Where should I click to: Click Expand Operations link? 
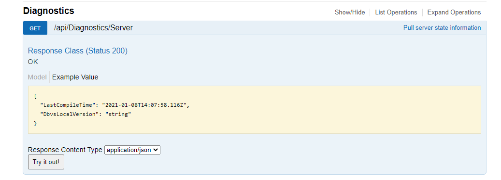(454, 13)
